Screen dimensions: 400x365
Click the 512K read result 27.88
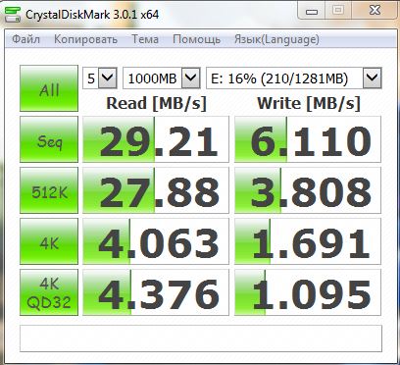[x=156, y=190]
